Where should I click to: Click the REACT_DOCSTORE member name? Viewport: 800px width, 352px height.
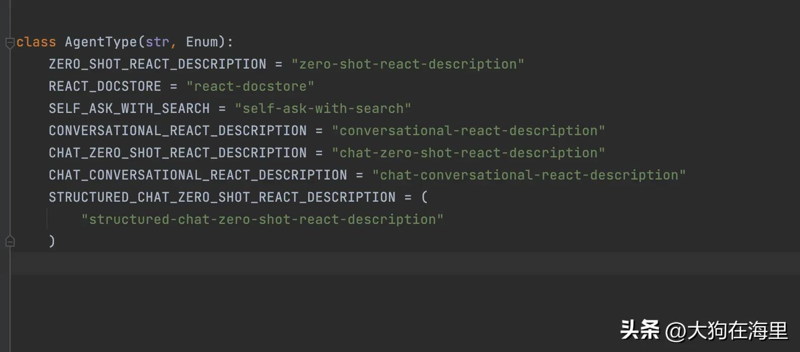coord(105,86)
